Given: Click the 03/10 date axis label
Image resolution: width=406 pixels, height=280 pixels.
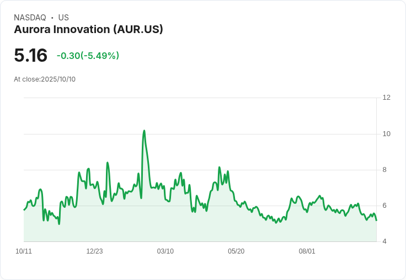Looking at the screenshot, I should click(165, 251).
